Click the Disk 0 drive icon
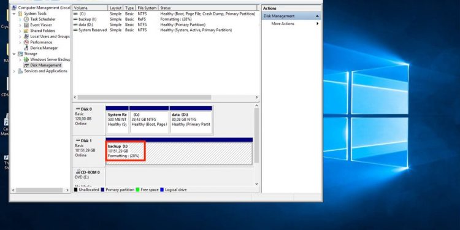This screenshot has height=230, width=460. pos(78,109)
